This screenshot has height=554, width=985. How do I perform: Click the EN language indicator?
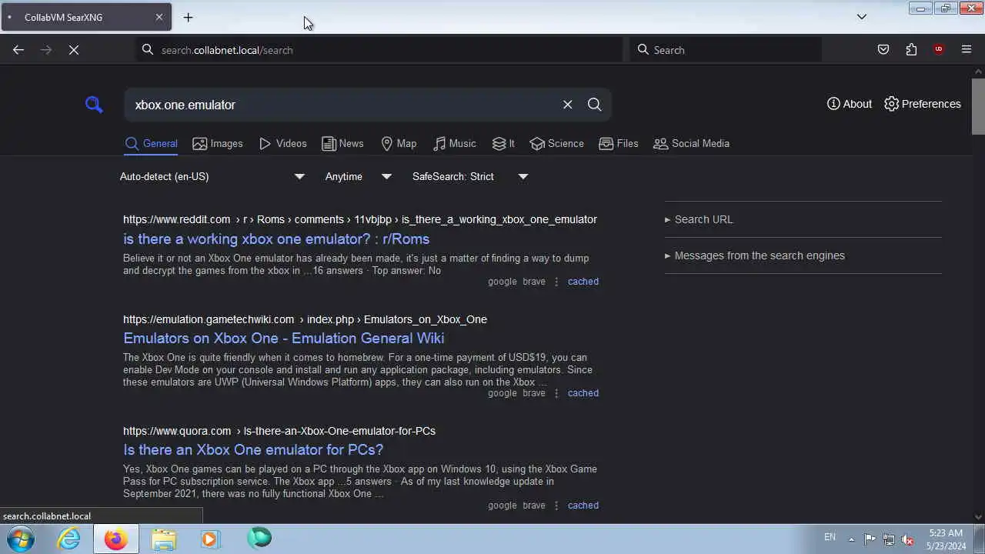pyautogui.click(x=830, y=537)
